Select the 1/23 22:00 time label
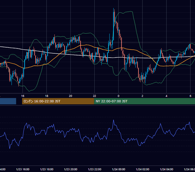 pos(95,169)
